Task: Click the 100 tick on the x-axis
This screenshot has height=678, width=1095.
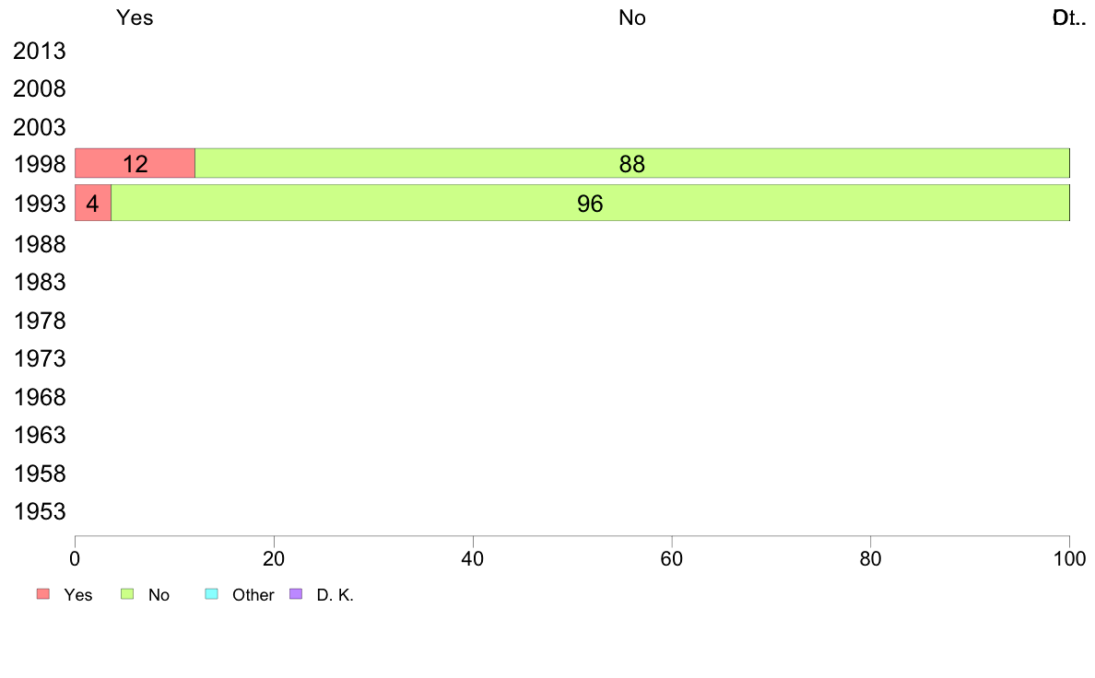Action: [x=1069, y=558]
